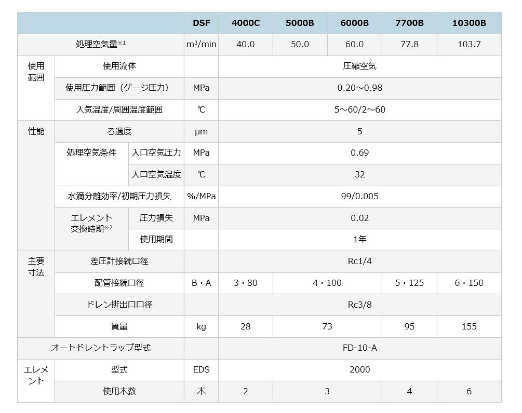Image resolution: width=522 pixels, height=413 pixels.
Task: Select the 103.7 air volume value
Action: (469, 45)
